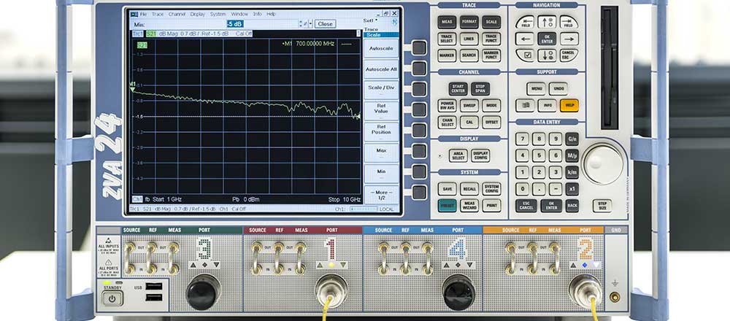Tap the MARKER hardkey

click(447, 55)
